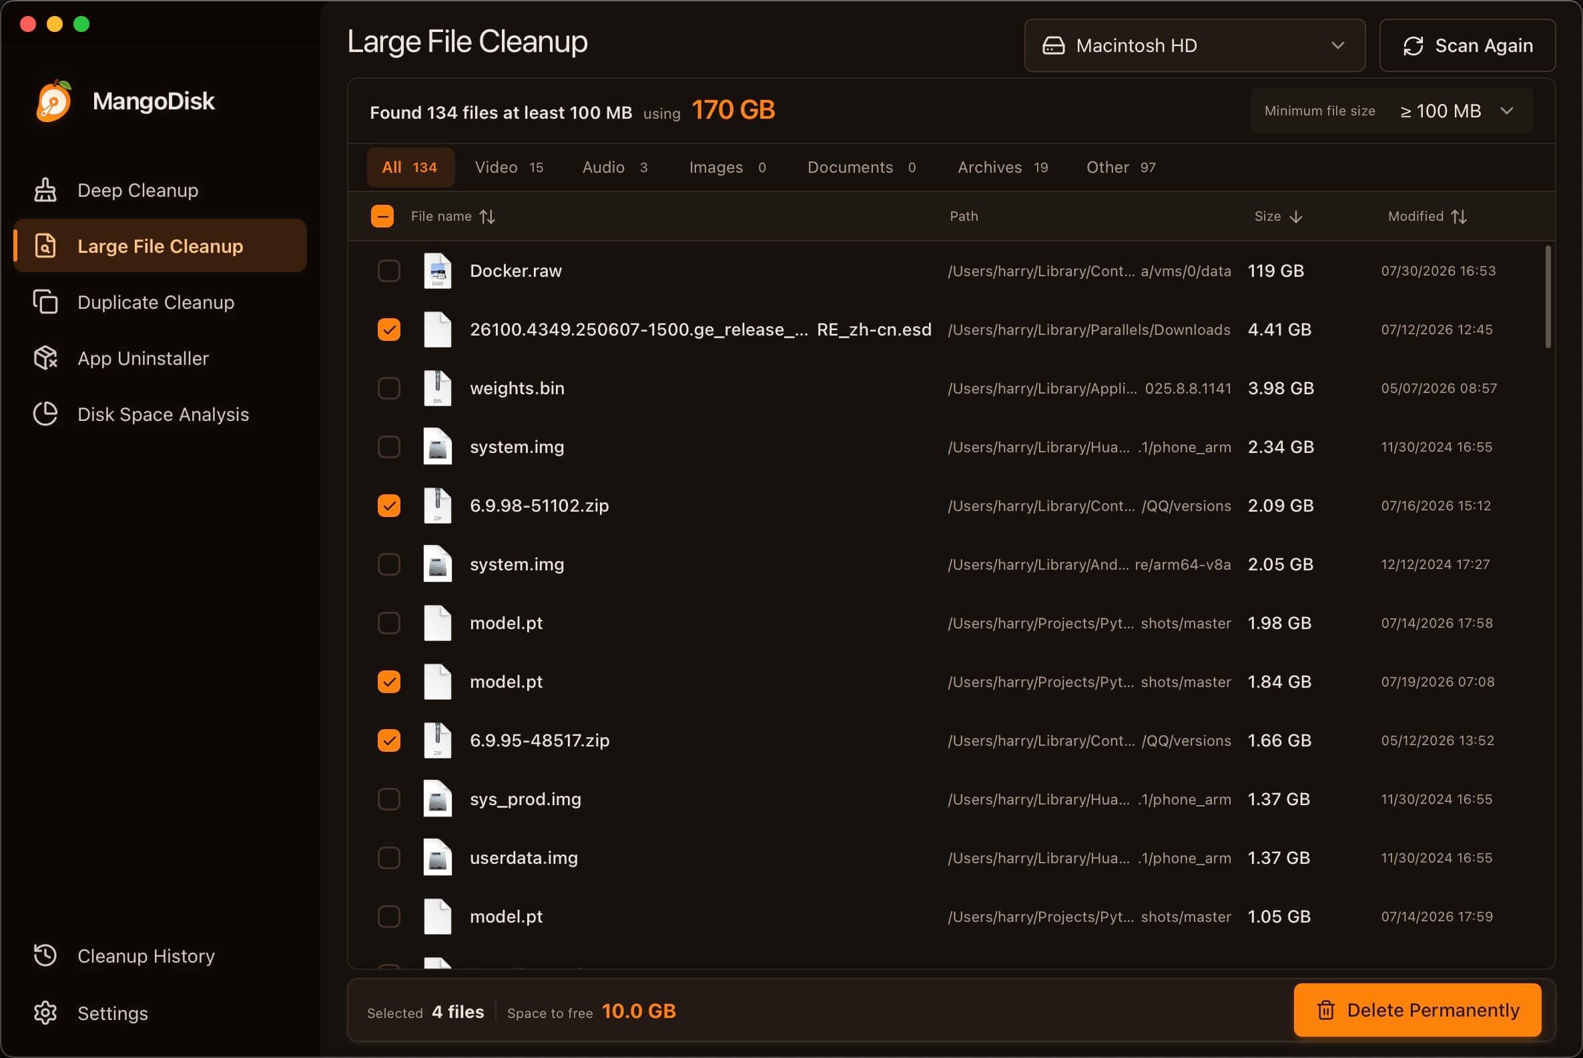The image size is (1583, 1058).
Task: Uncheck the 1.84 GB model.pt checkbox
Action: (x=389, y=682)
